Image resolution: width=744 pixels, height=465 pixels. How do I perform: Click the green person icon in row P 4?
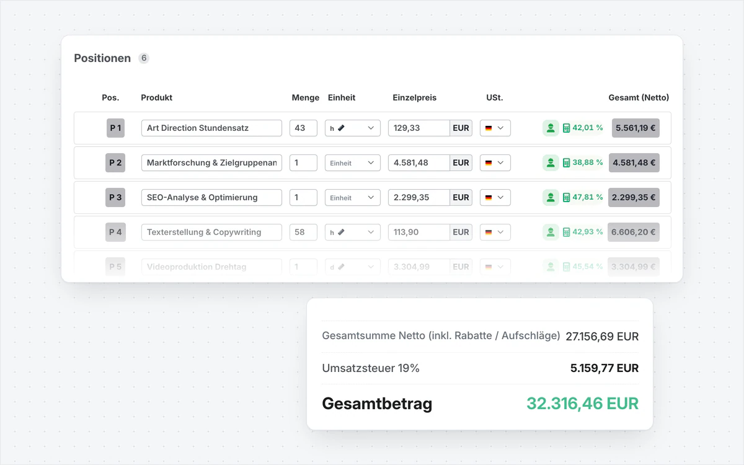pos(551,232)
